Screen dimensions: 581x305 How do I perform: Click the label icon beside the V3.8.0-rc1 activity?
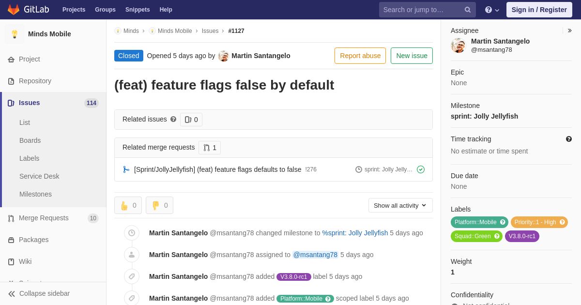(132, 276)
